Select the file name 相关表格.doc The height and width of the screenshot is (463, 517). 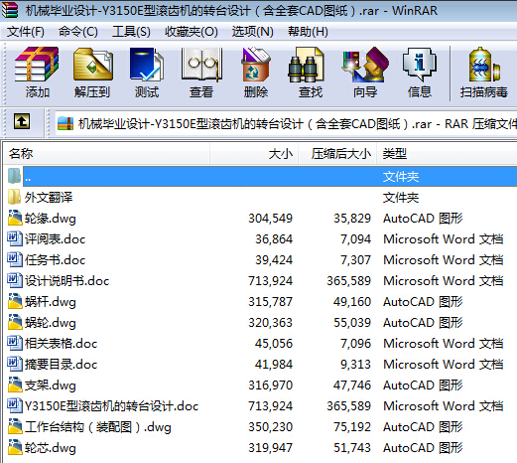point(61,344)
